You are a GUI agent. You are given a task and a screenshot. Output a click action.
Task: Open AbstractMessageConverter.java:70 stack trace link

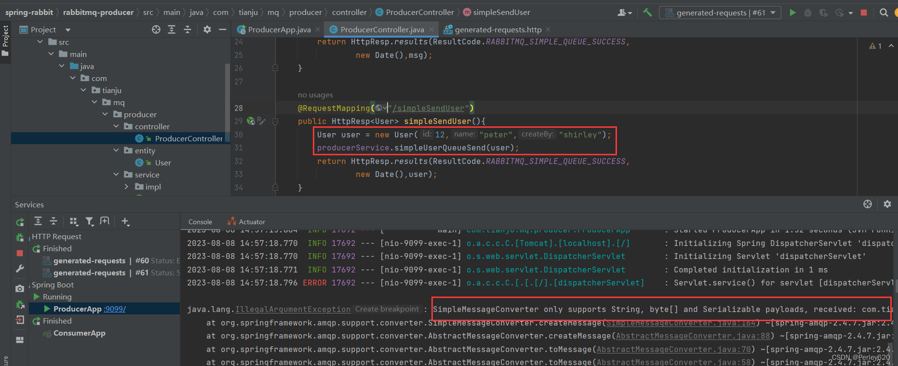click(x=674, y=349)
